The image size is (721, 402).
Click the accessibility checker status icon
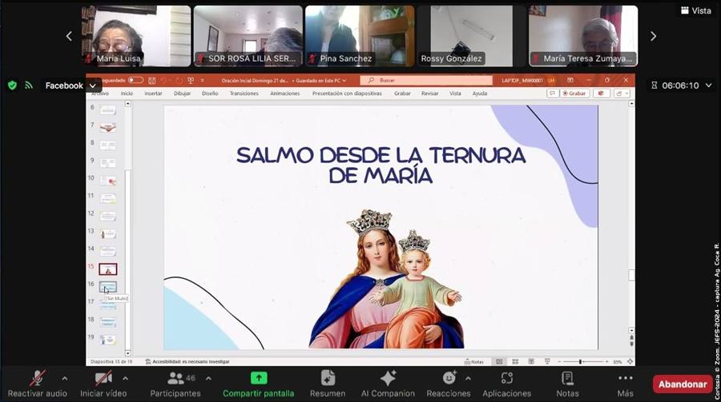point(148,361)
